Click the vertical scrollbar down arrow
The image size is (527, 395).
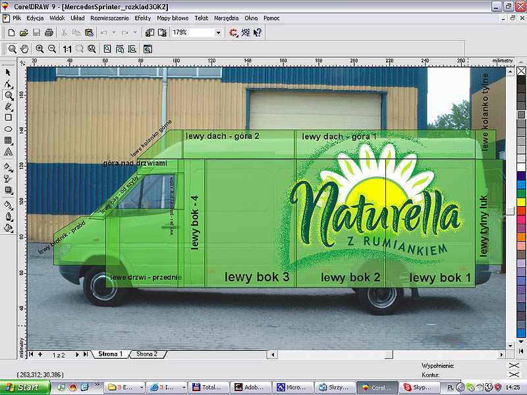(x=510, y=346)
